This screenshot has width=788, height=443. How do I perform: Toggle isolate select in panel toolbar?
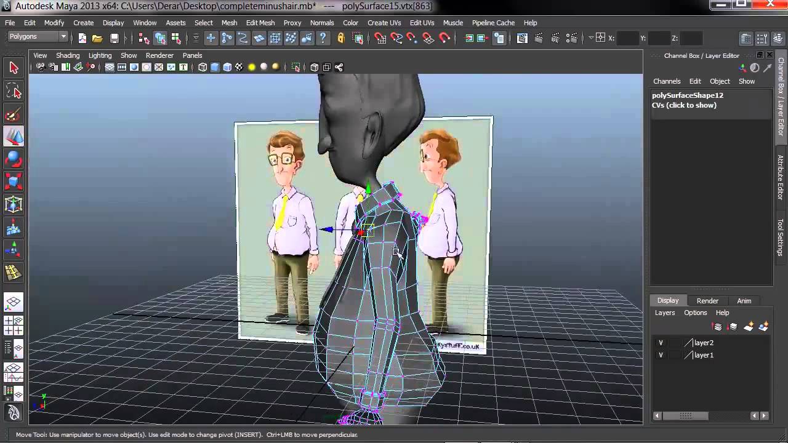point(296,67)
